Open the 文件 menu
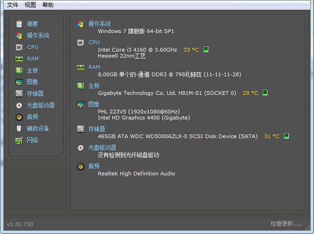The width and height of the screenshot is (314, 234). [13, 5]
